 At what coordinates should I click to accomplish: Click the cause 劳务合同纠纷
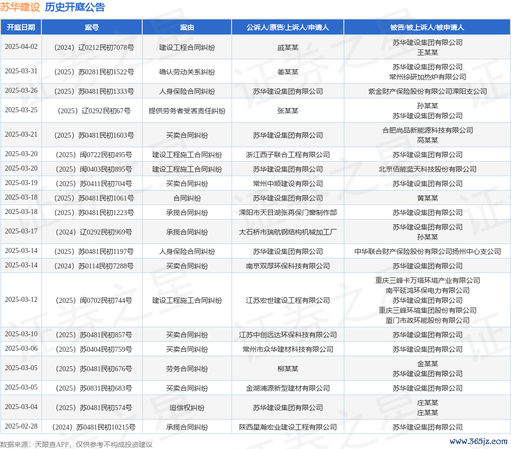pyautogui.click(x=187, y=369)
